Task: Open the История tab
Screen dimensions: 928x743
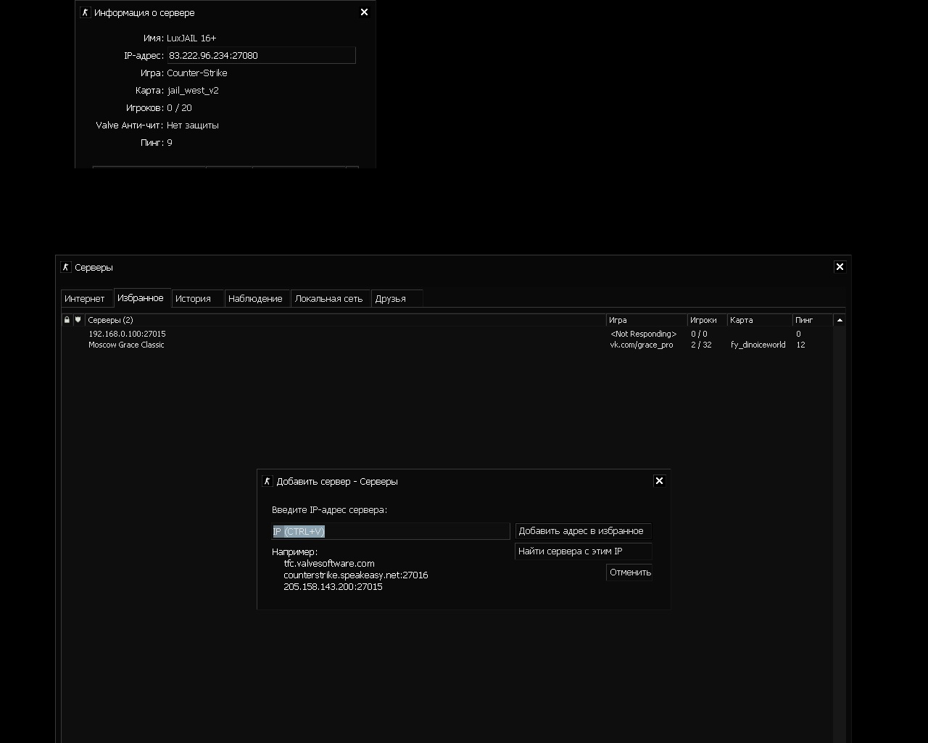Action: 193,299
